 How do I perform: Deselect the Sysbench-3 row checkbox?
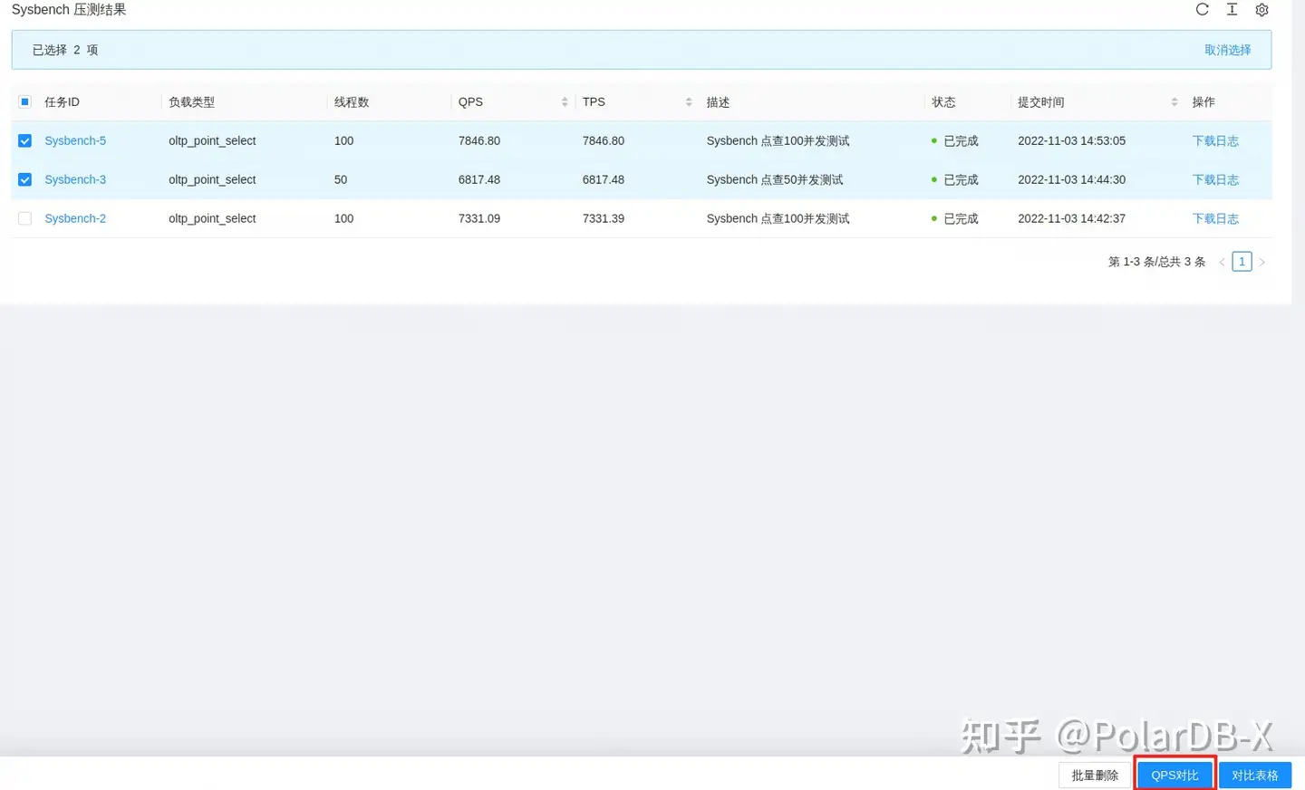coord(24,179)
